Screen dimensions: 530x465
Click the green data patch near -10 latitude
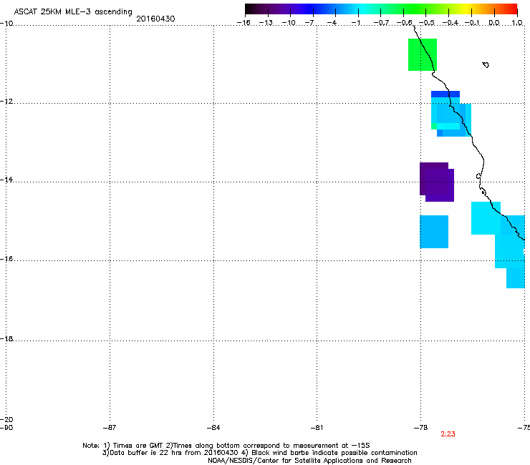[x=423, y=54]
